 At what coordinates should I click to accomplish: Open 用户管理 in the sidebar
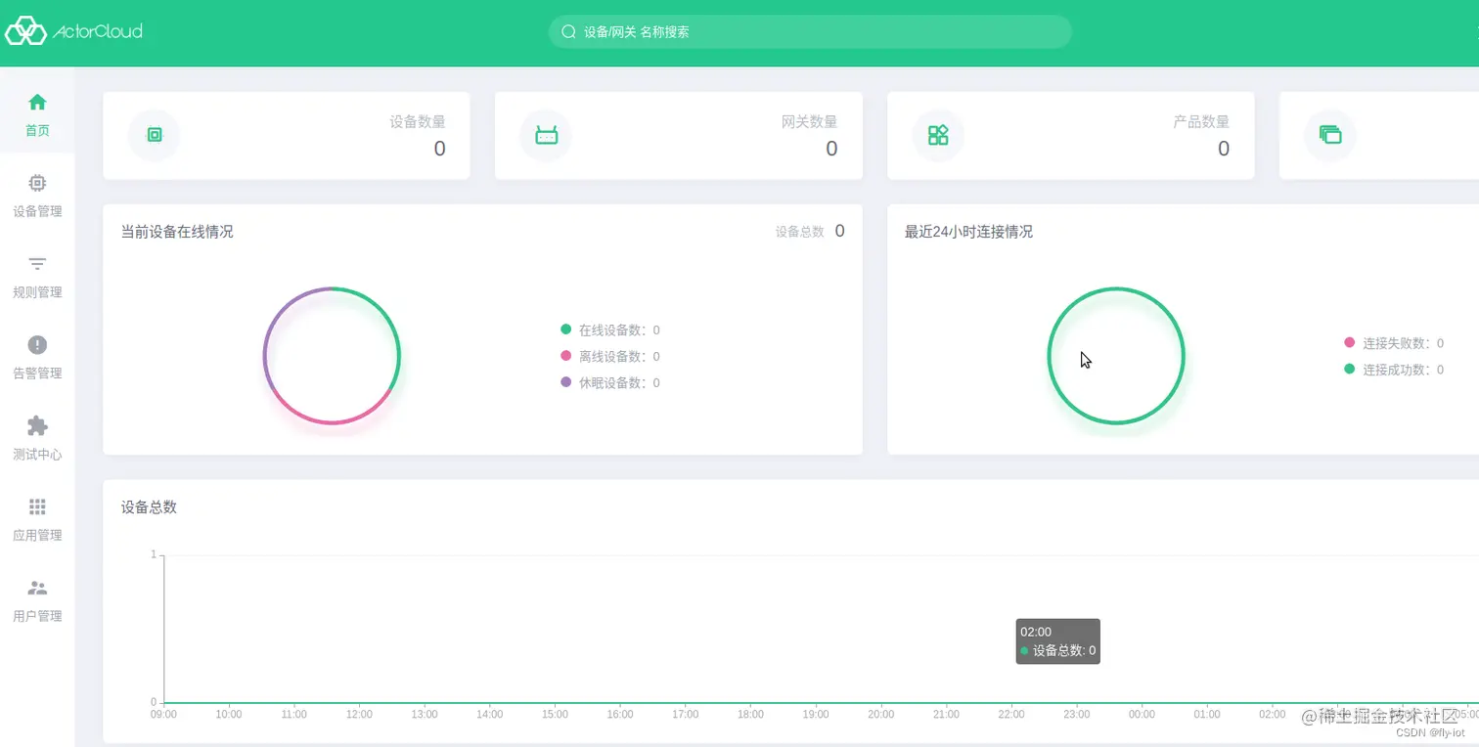click(x=37, y=601)
